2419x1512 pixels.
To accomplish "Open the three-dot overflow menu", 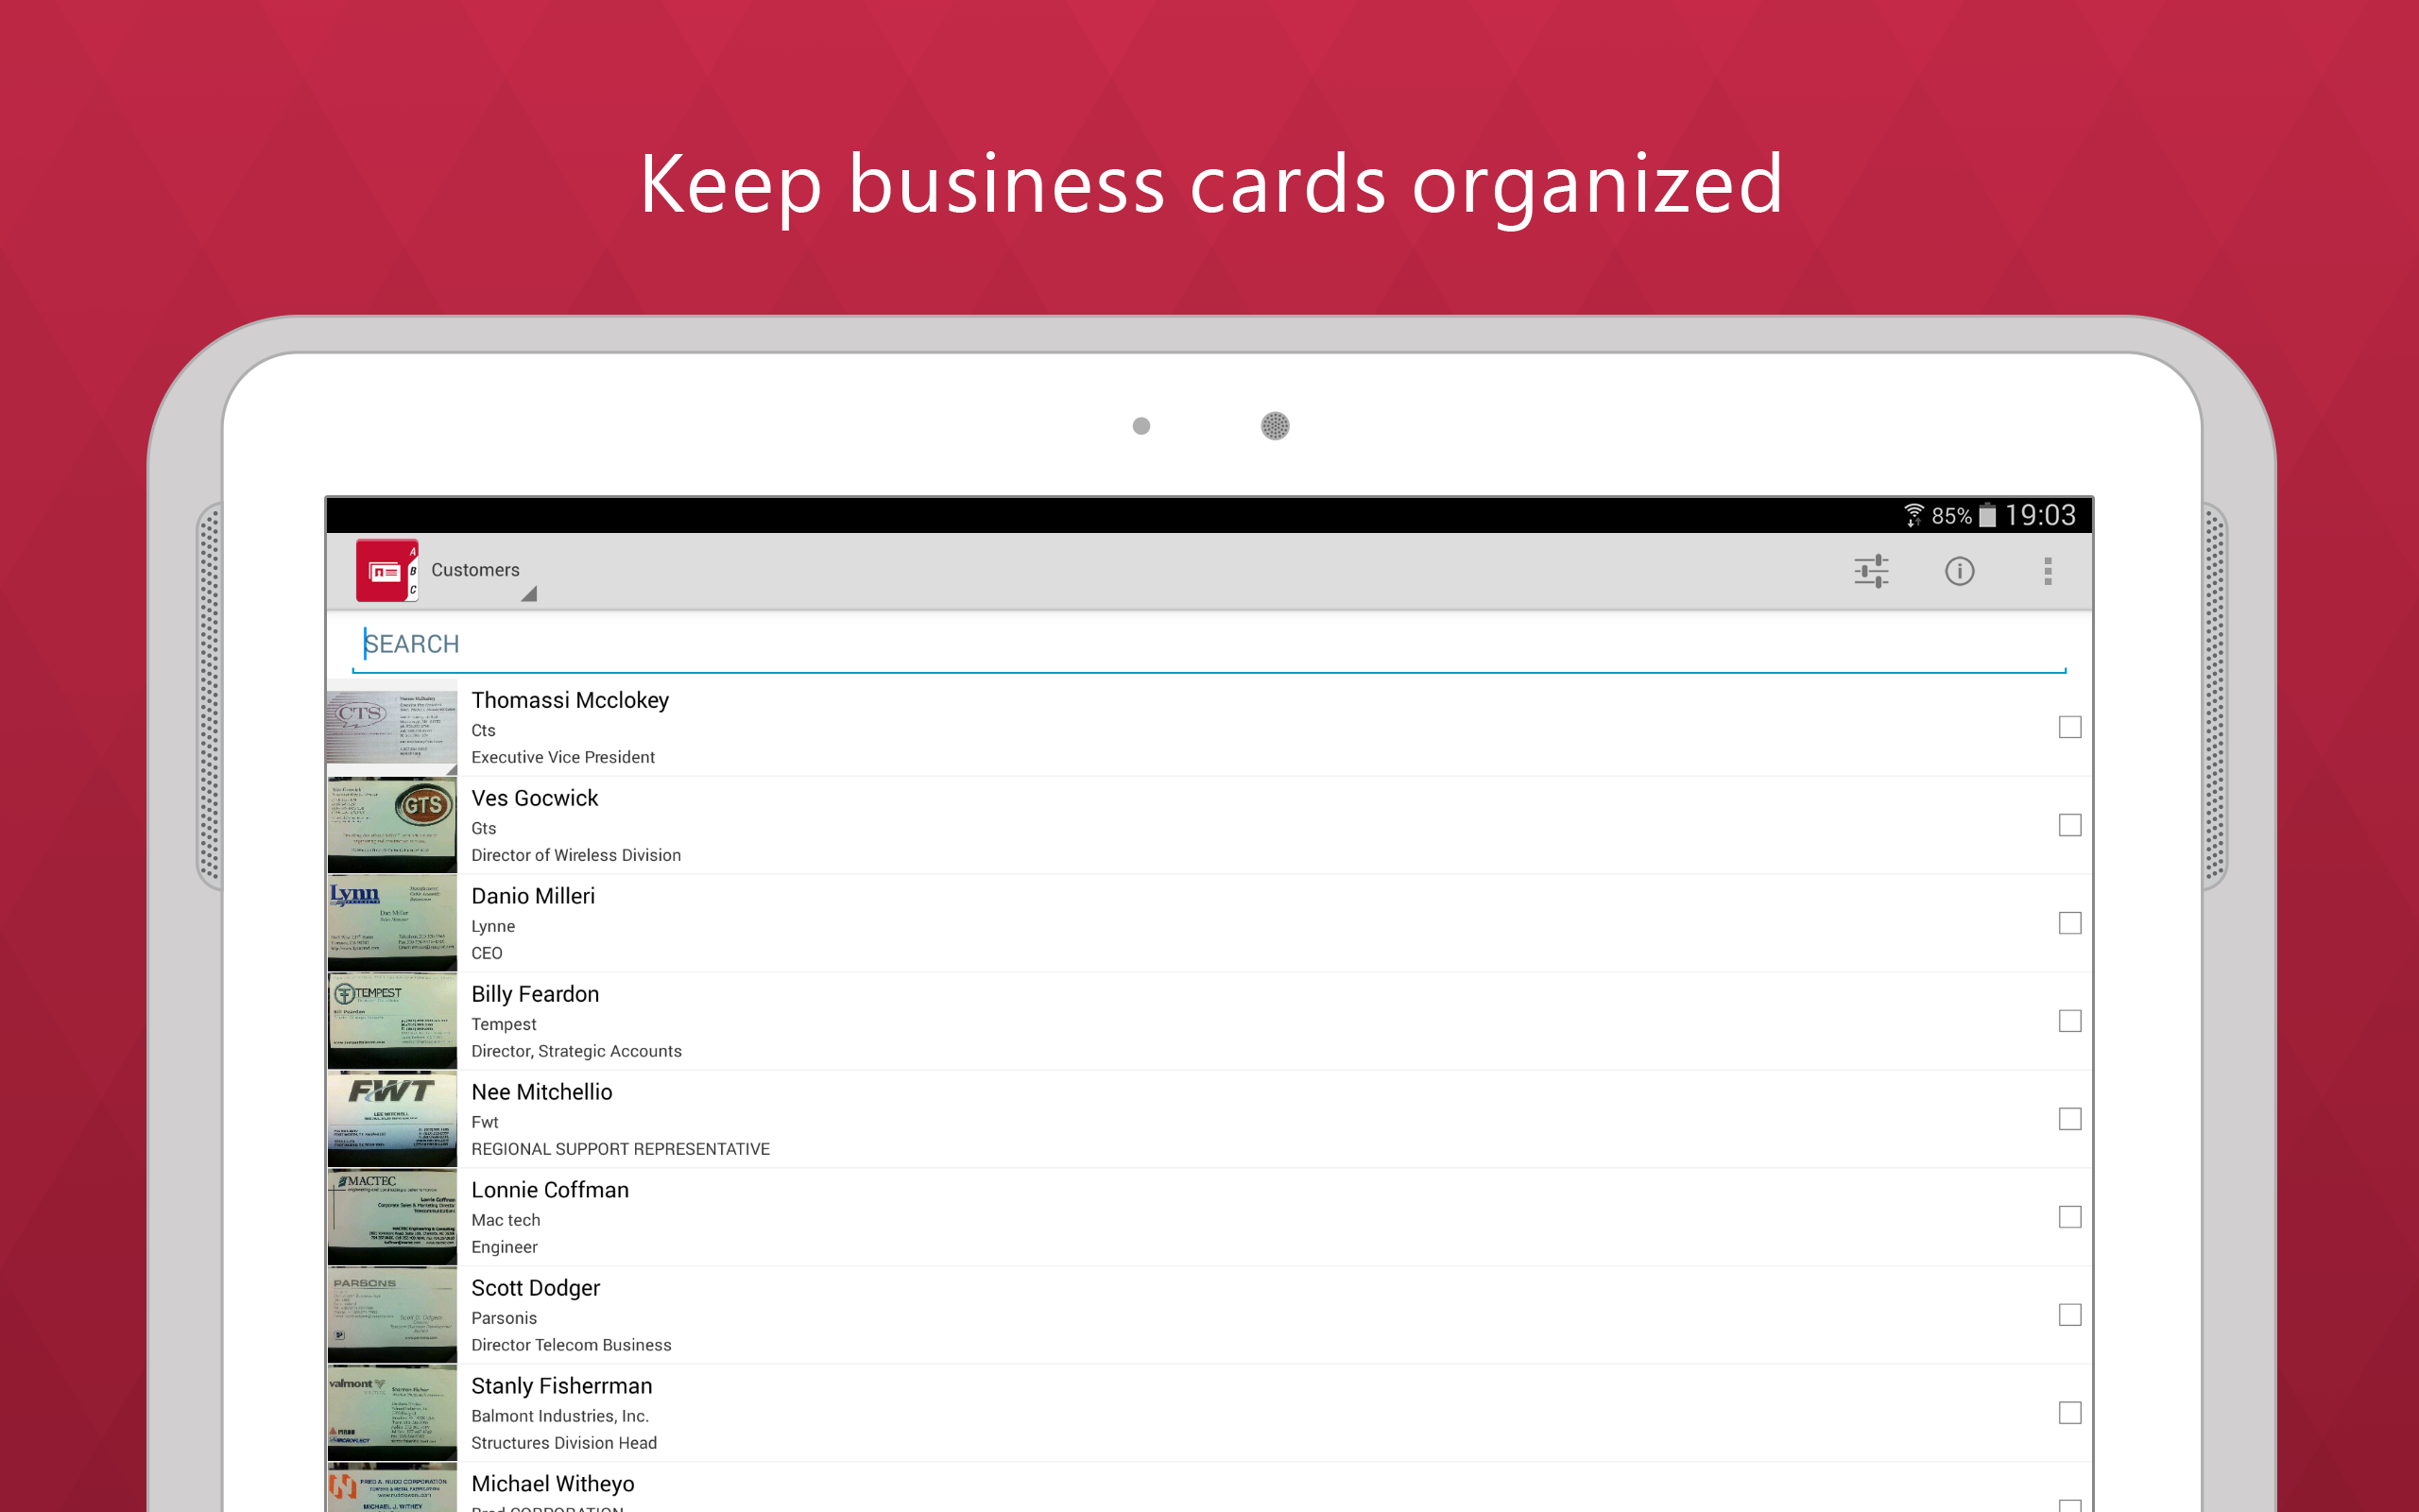I will click(2047, 571).
